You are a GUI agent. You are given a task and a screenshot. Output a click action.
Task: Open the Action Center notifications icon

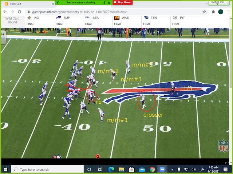pyautogui.click(x=225, y=169)
